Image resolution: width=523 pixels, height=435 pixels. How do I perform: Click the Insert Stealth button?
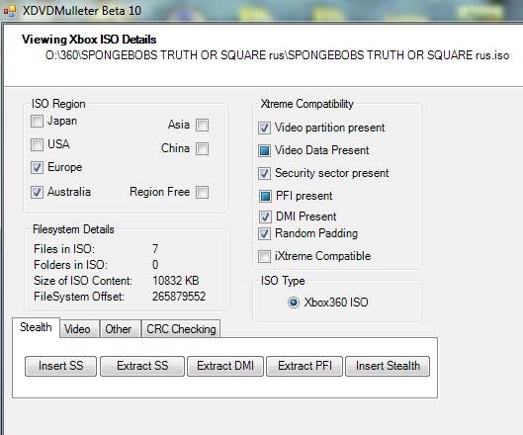pyautogui.click(x=388, y=366)
